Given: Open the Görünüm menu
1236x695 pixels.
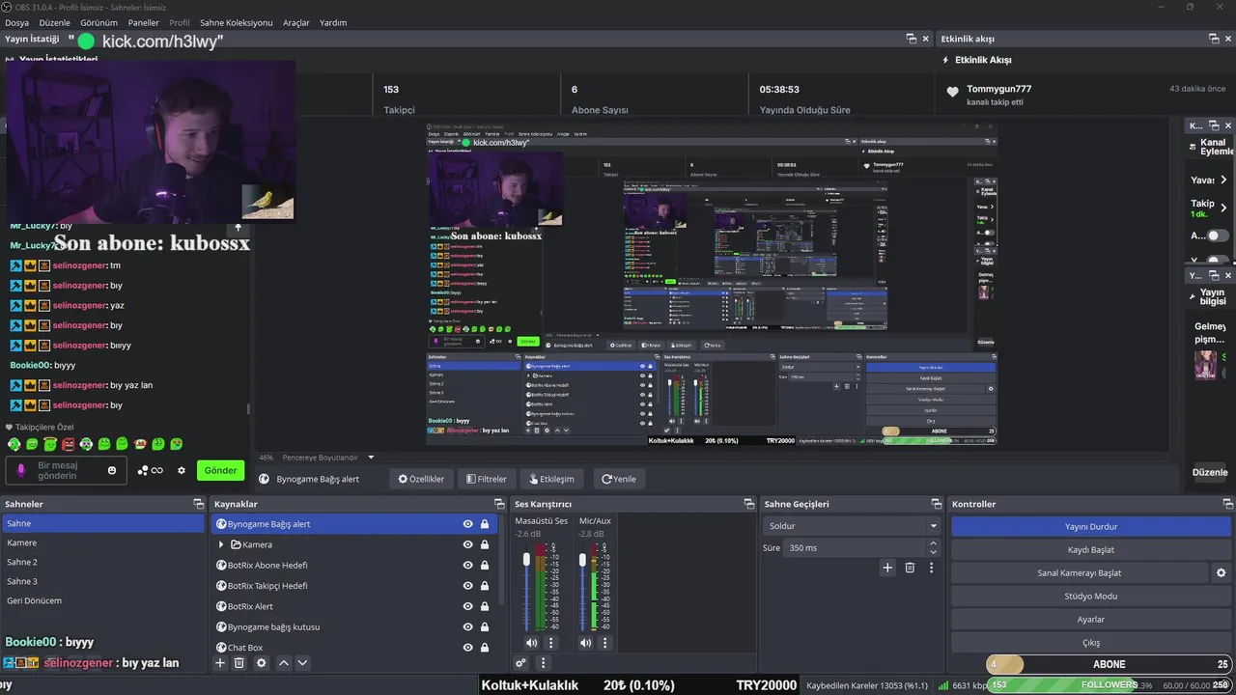Looking at the screenshot, I should (x=98, y=22).
